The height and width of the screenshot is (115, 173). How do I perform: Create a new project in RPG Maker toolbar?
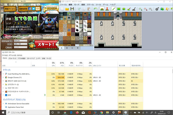point(62,9)
